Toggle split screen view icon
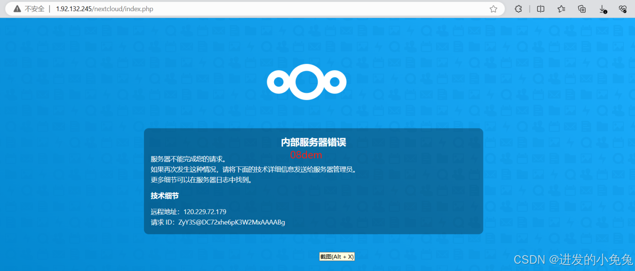Viewport: 635px width, 271px height. (541, 9)
